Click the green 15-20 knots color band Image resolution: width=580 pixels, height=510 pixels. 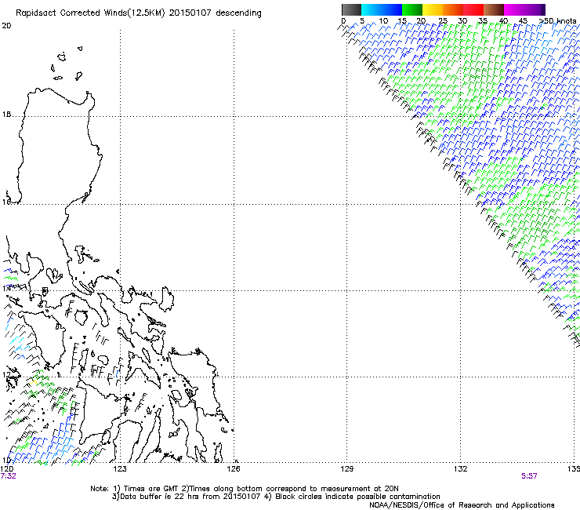412,9
